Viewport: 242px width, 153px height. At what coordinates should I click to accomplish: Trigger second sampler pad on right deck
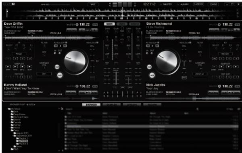(221, 67)
